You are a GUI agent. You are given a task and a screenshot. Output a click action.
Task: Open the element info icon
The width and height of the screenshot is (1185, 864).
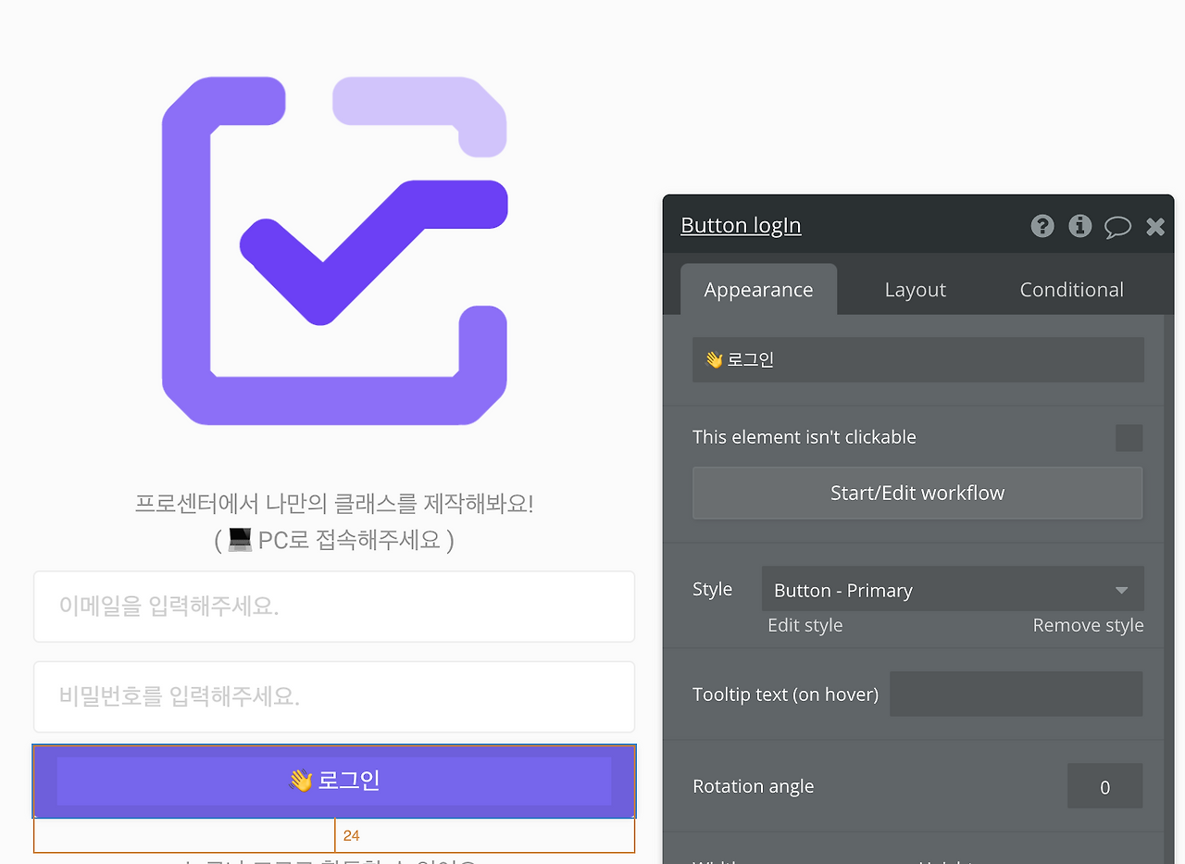click(x=1080, y=226)
